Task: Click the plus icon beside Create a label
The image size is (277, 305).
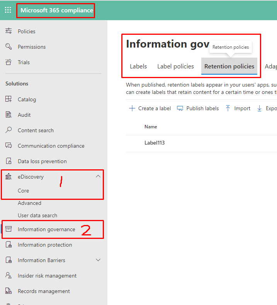Action: point(132,108)
